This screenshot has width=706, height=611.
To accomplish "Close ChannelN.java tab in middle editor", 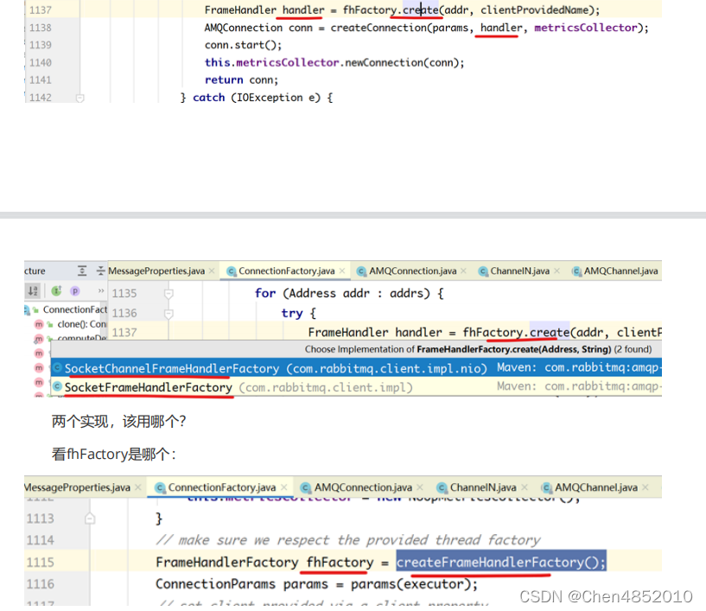I will point(557,270).
